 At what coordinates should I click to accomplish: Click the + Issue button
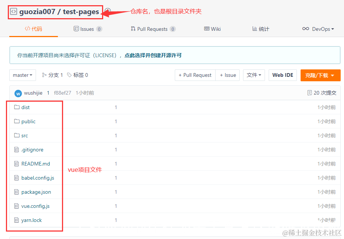(x=228, y=75)
